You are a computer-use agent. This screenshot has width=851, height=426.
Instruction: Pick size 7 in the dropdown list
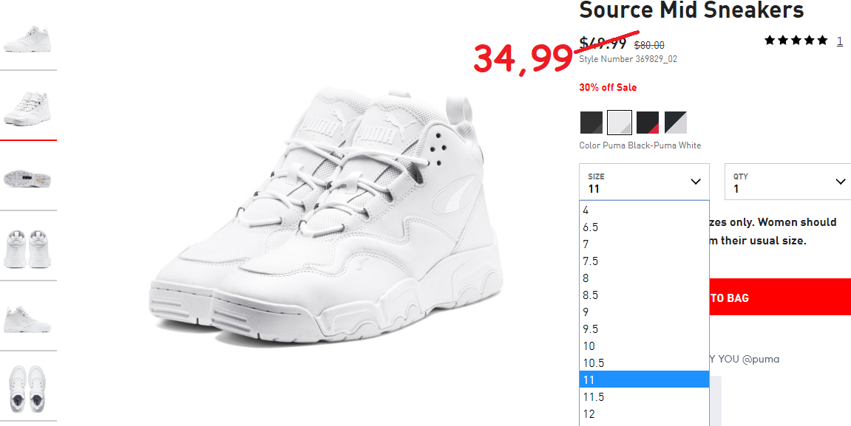pyautogui.click(x=644, y=244)
